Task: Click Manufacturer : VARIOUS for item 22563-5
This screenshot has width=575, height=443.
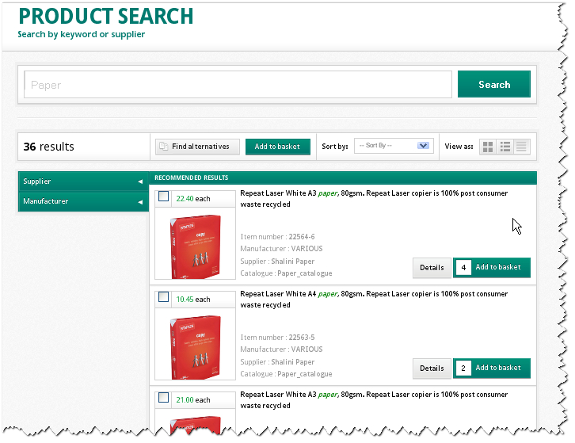Action: pyautogui.click(x=281, y=349)
